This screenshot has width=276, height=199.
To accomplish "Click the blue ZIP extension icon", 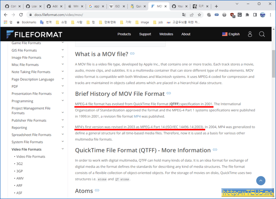I will pyautogui.click(x=216, y=15).
